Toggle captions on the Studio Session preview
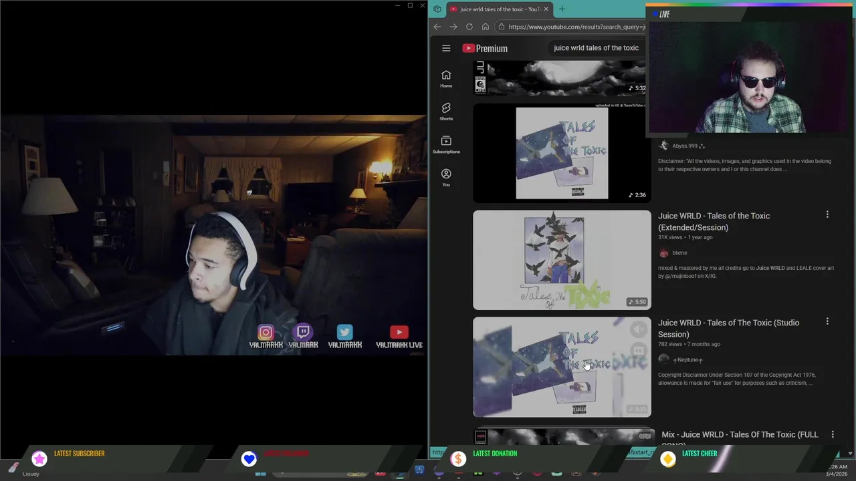 click(x=639, y=351)
